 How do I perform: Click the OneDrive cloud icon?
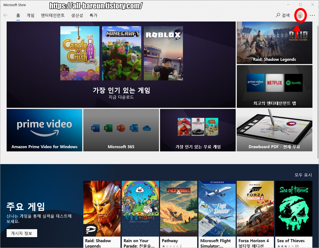coord(147,129)
